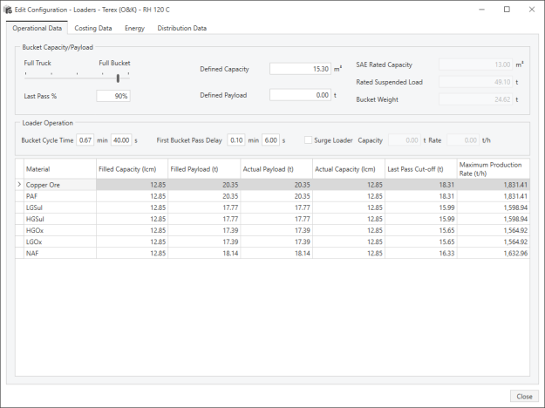
Task: Click the Full Truck/Full Bucket slider handle
Action: point(118,78)
